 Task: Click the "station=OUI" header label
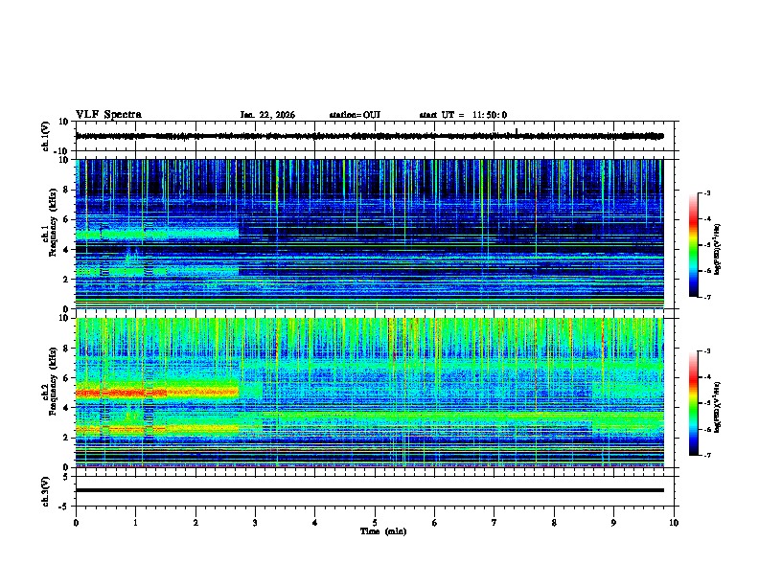pyautogui.click(x=355, y=115)
